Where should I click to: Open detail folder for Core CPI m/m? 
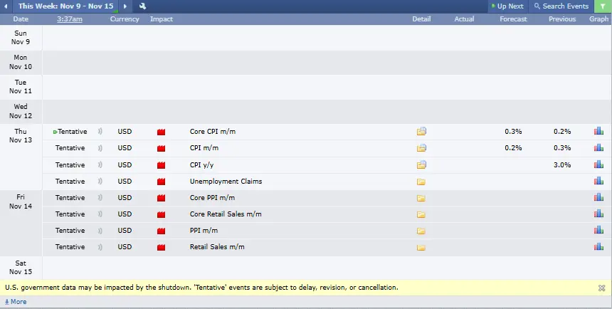pos(421,131)
